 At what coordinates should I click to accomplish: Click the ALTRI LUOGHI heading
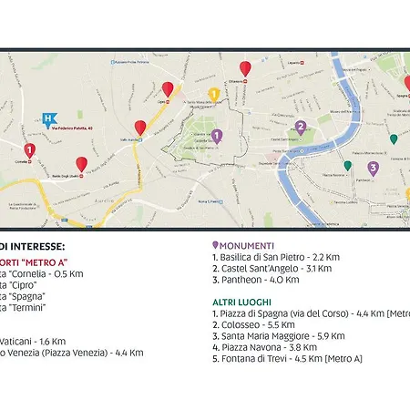pyautogui.click(x=241, y=302)
